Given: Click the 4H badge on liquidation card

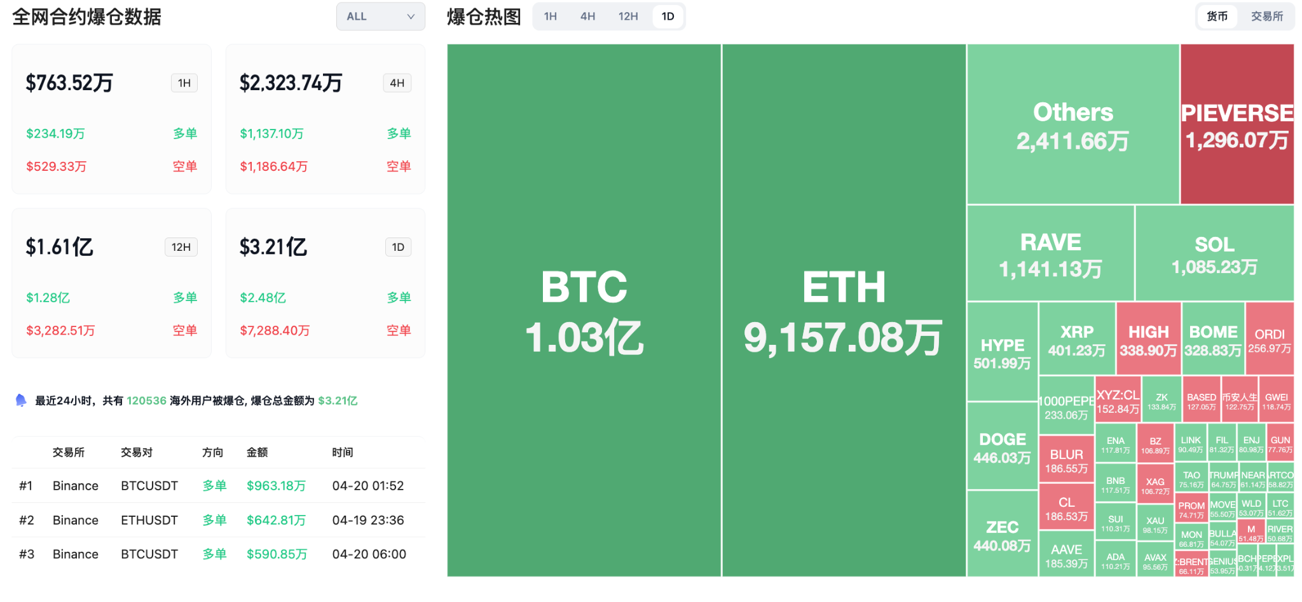Looking at the screenshot, I should pos(397,83).
